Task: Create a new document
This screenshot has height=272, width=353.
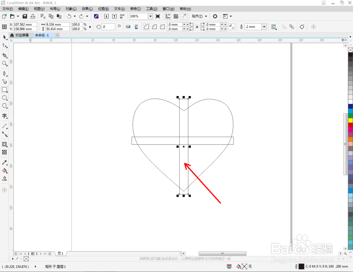Action: [x=4, y=16]
